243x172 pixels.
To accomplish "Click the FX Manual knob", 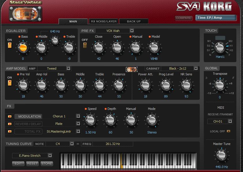I will coord(131,120).
